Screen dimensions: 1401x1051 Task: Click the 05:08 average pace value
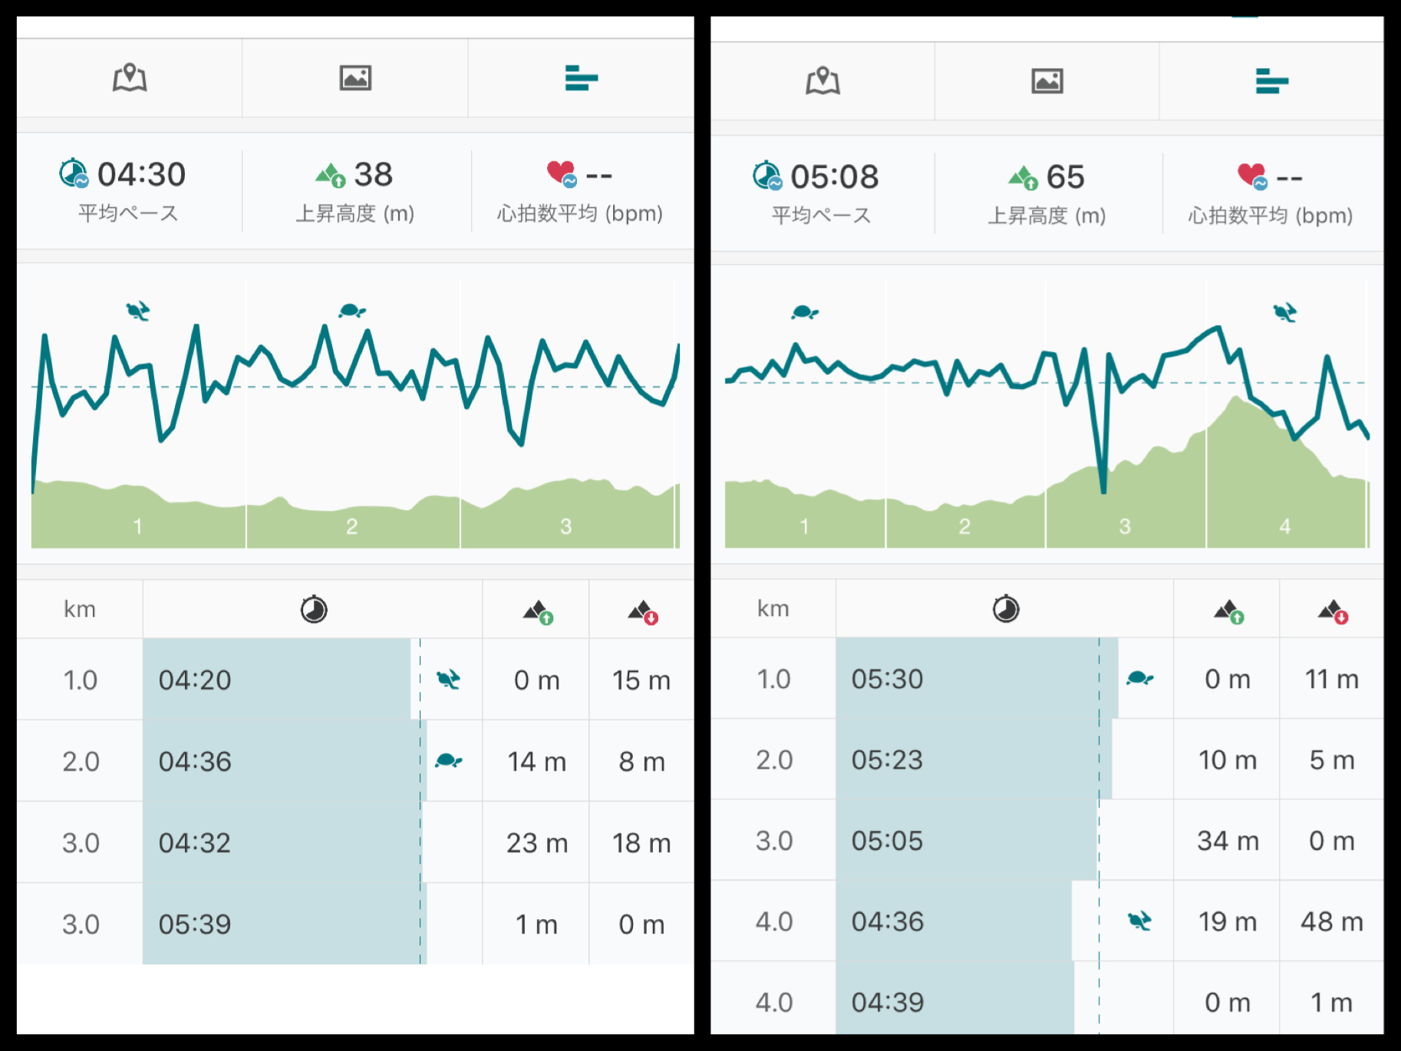click(835, 177)
